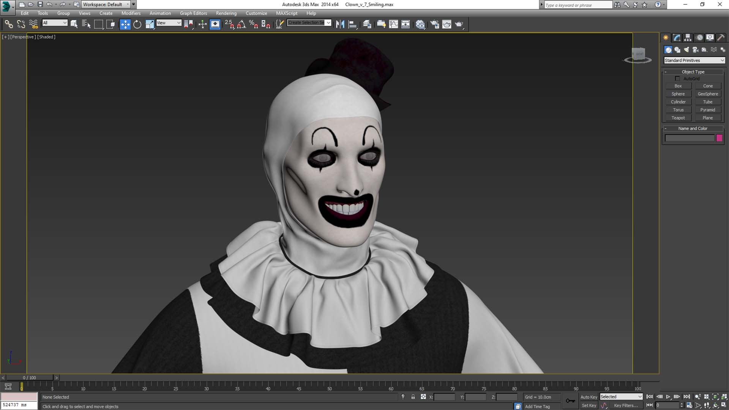Click the Render Production teapot icon

(x=459, y=24)
